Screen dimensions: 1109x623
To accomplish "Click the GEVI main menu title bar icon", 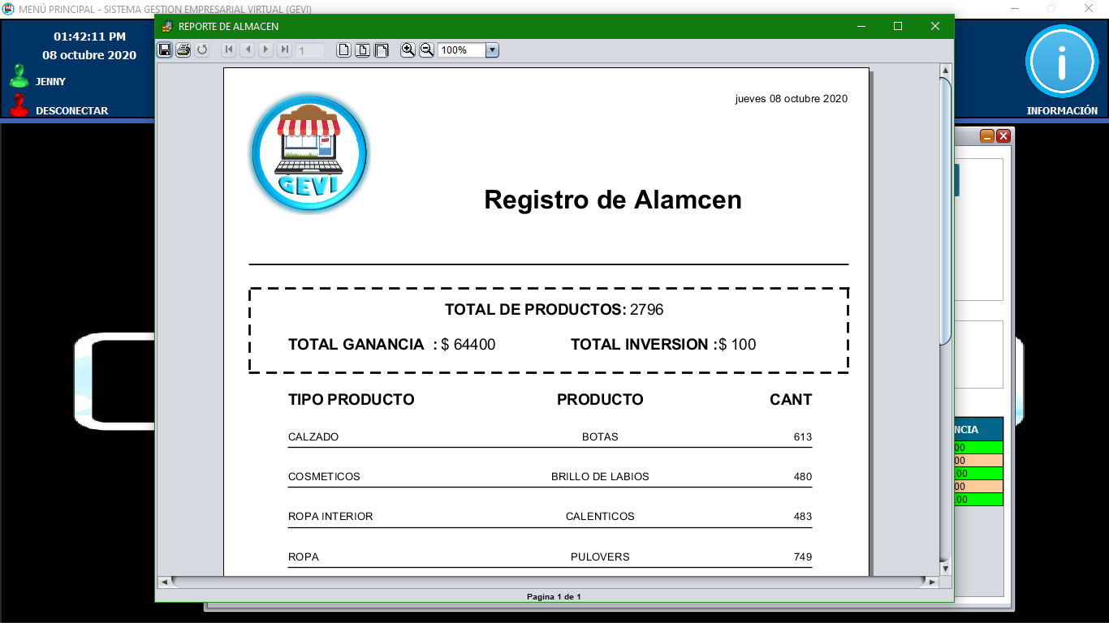I will point(8,8).
